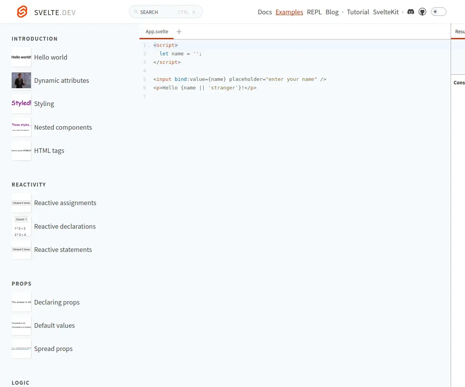Open the Examples page

289,12
